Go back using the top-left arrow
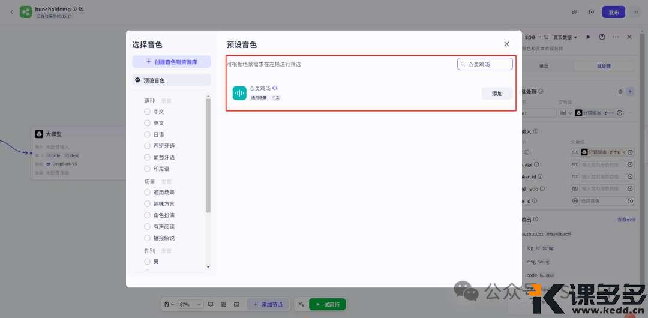This screenshot has height=318, width=648. tap(11, 12)
